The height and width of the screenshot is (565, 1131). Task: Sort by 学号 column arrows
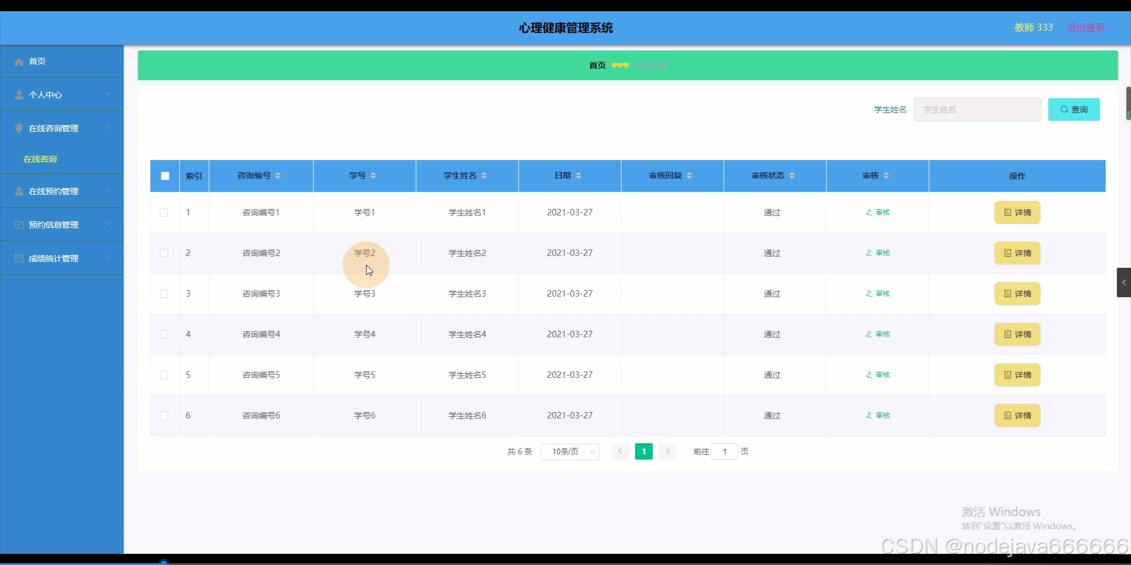(373, 175)
